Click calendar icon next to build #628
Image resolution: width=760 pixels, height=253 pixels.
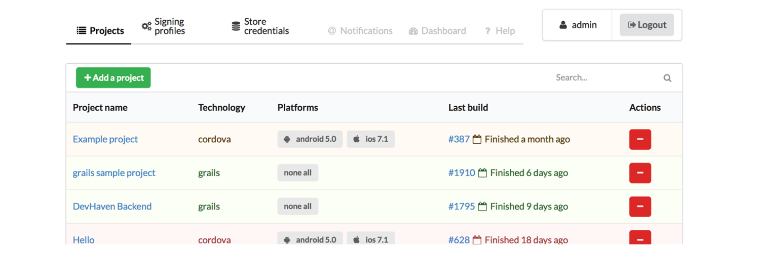pos(477,240)
